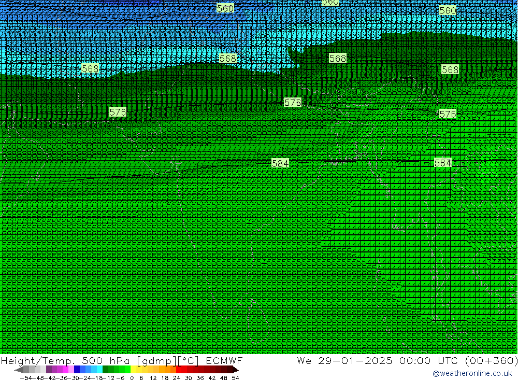
Task: Click the 'ECMWF' model name in the title
Action: [x=224, y=360]
